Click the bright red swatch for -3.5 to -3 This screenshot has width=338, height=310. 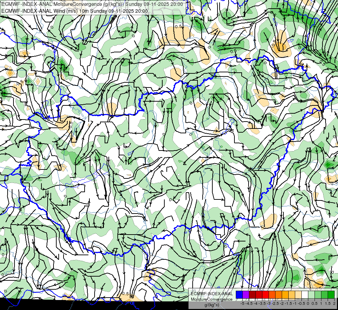tap(265, 295)
